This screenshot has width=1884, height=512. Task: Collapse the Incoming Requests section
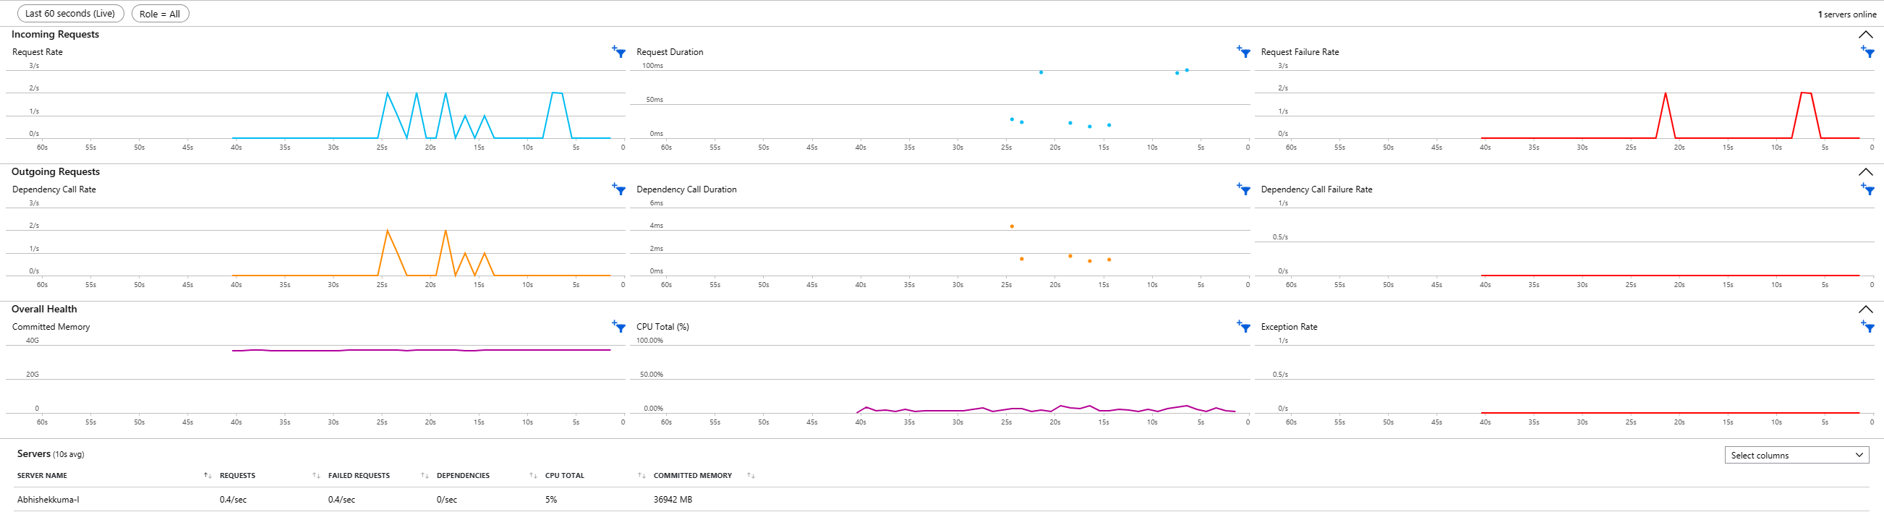(x=1867, y=35)
